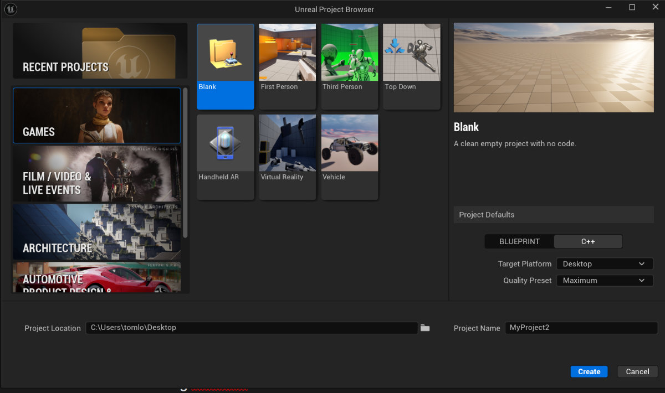Expand the Quality Preset dropdown
This screenshot has width=665, height=393.
coord(604,281)
